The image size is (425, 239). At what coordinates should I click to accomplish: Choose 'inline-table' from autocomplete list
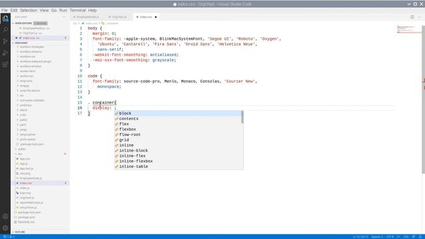click(178, 167)
